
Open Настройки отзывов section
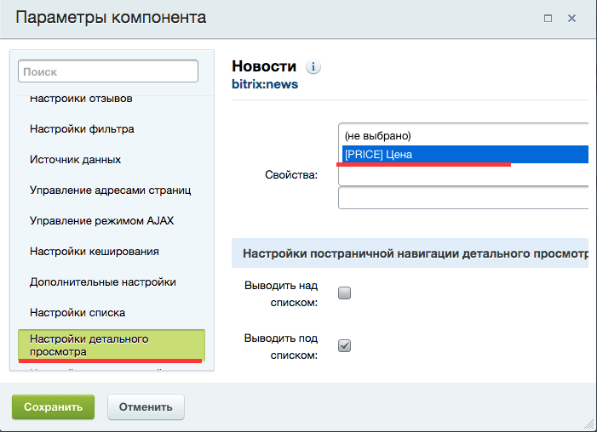click(81, 99)
